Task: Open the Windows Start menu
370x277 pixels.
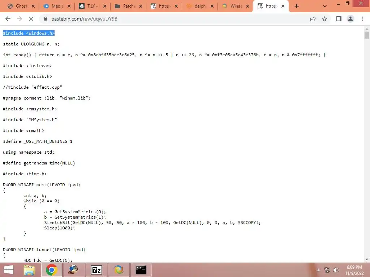Action: (x=9, y=270)
